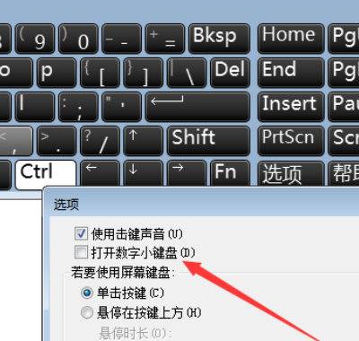
Task: Click the backslash key
Action: click(187, 73)
